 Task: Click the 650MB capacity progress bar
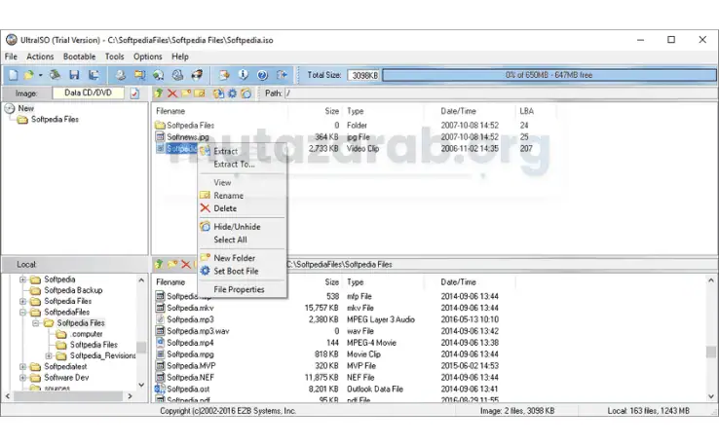click(549, 75)
